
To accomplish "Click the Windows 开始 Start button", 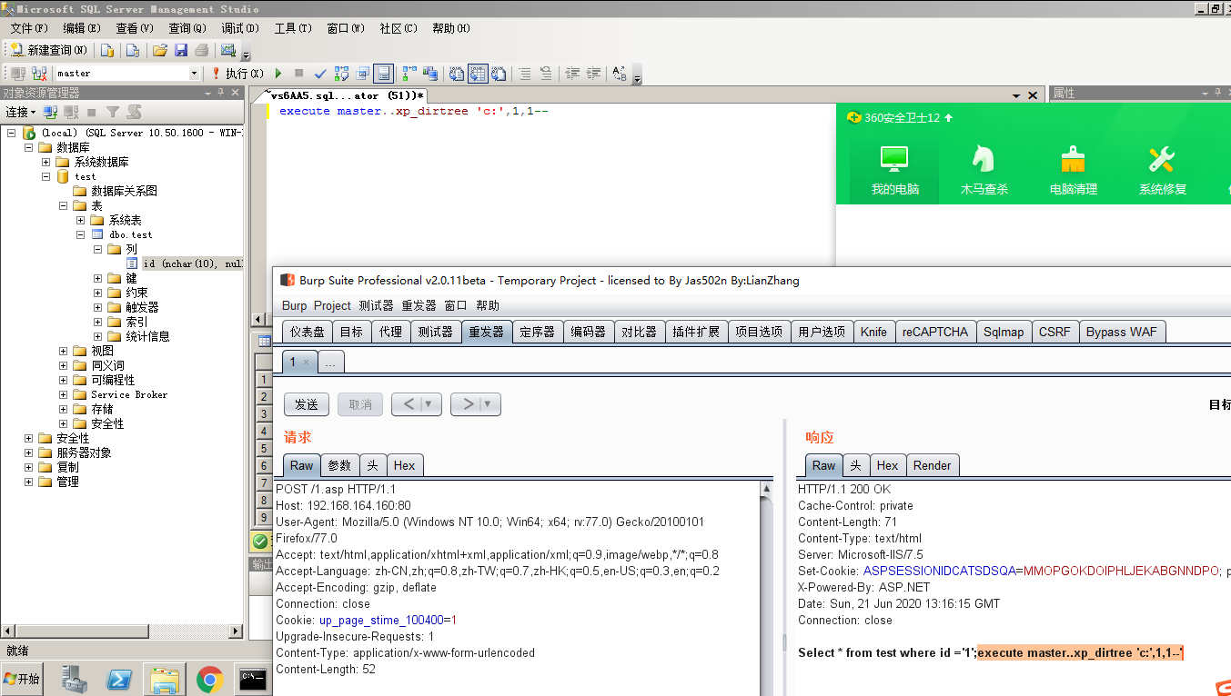I will [x=23, y=679].
